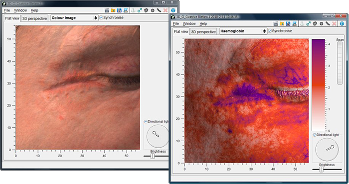This screenshot has height=184, width=349.
Task: Click blue info icon in Colour Image window
Action: click(x=173, y=10)
